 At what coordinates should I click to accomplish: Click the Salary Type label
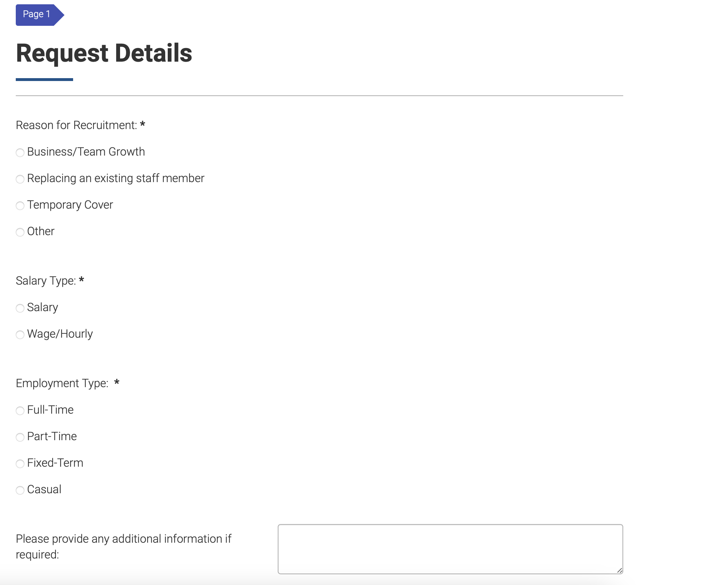(45, 281)
